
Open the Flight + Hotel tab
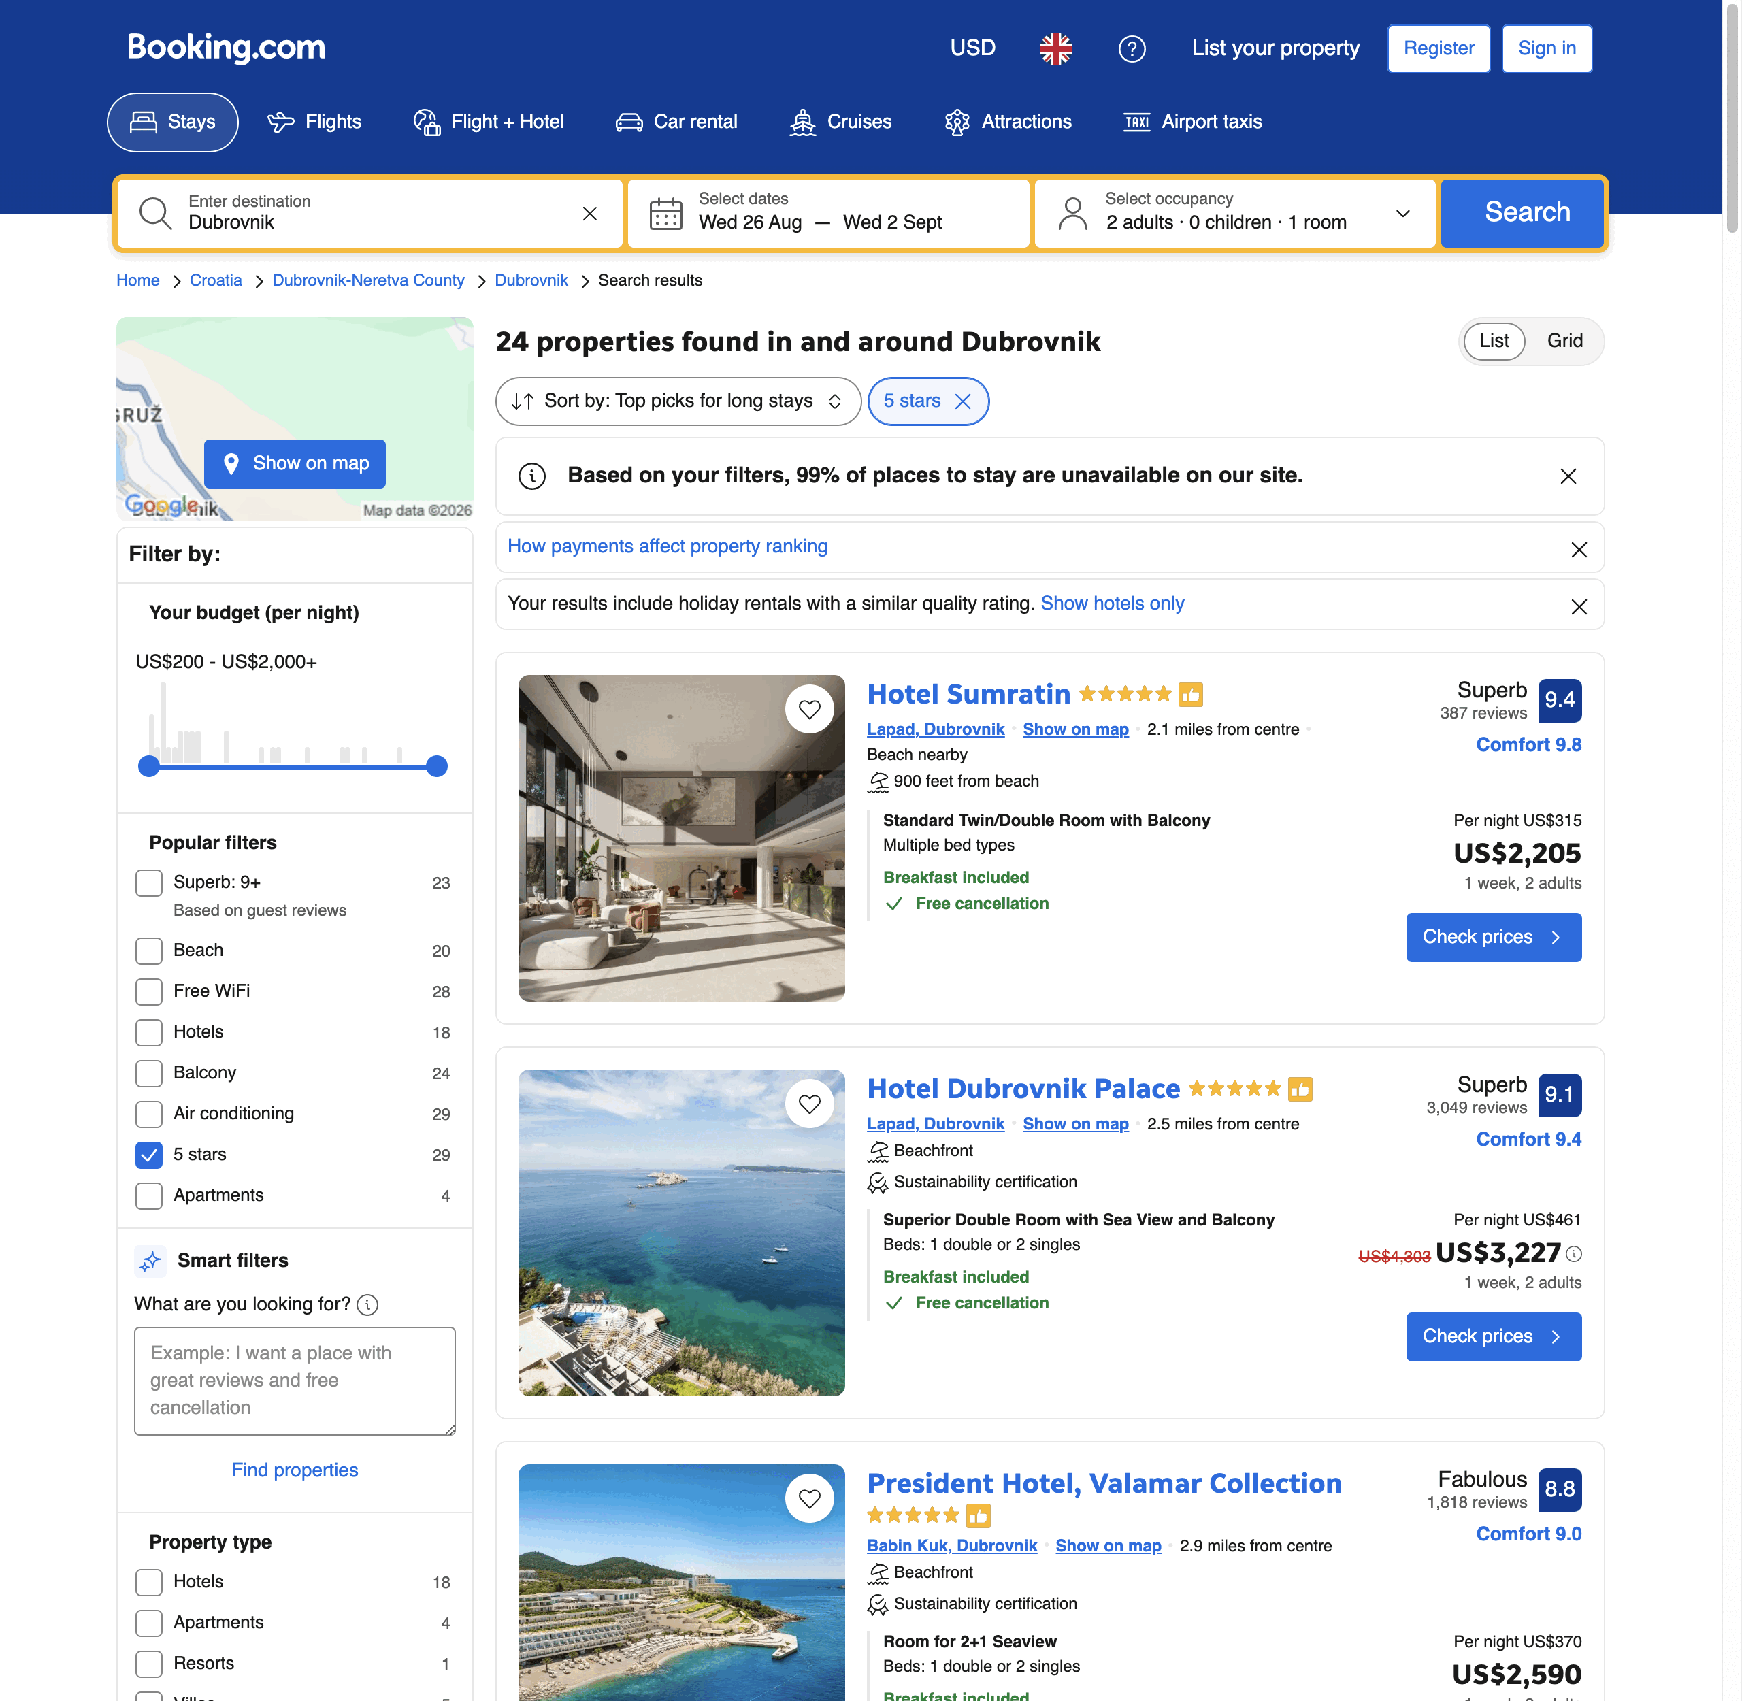pos(488,122)
